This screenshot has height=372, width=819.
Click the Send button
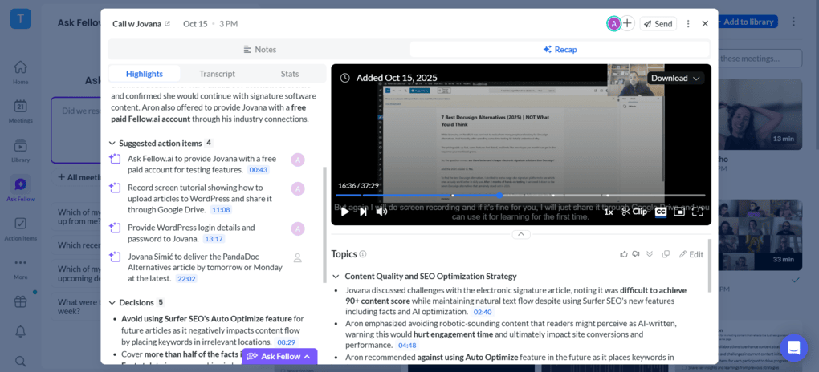658,24
